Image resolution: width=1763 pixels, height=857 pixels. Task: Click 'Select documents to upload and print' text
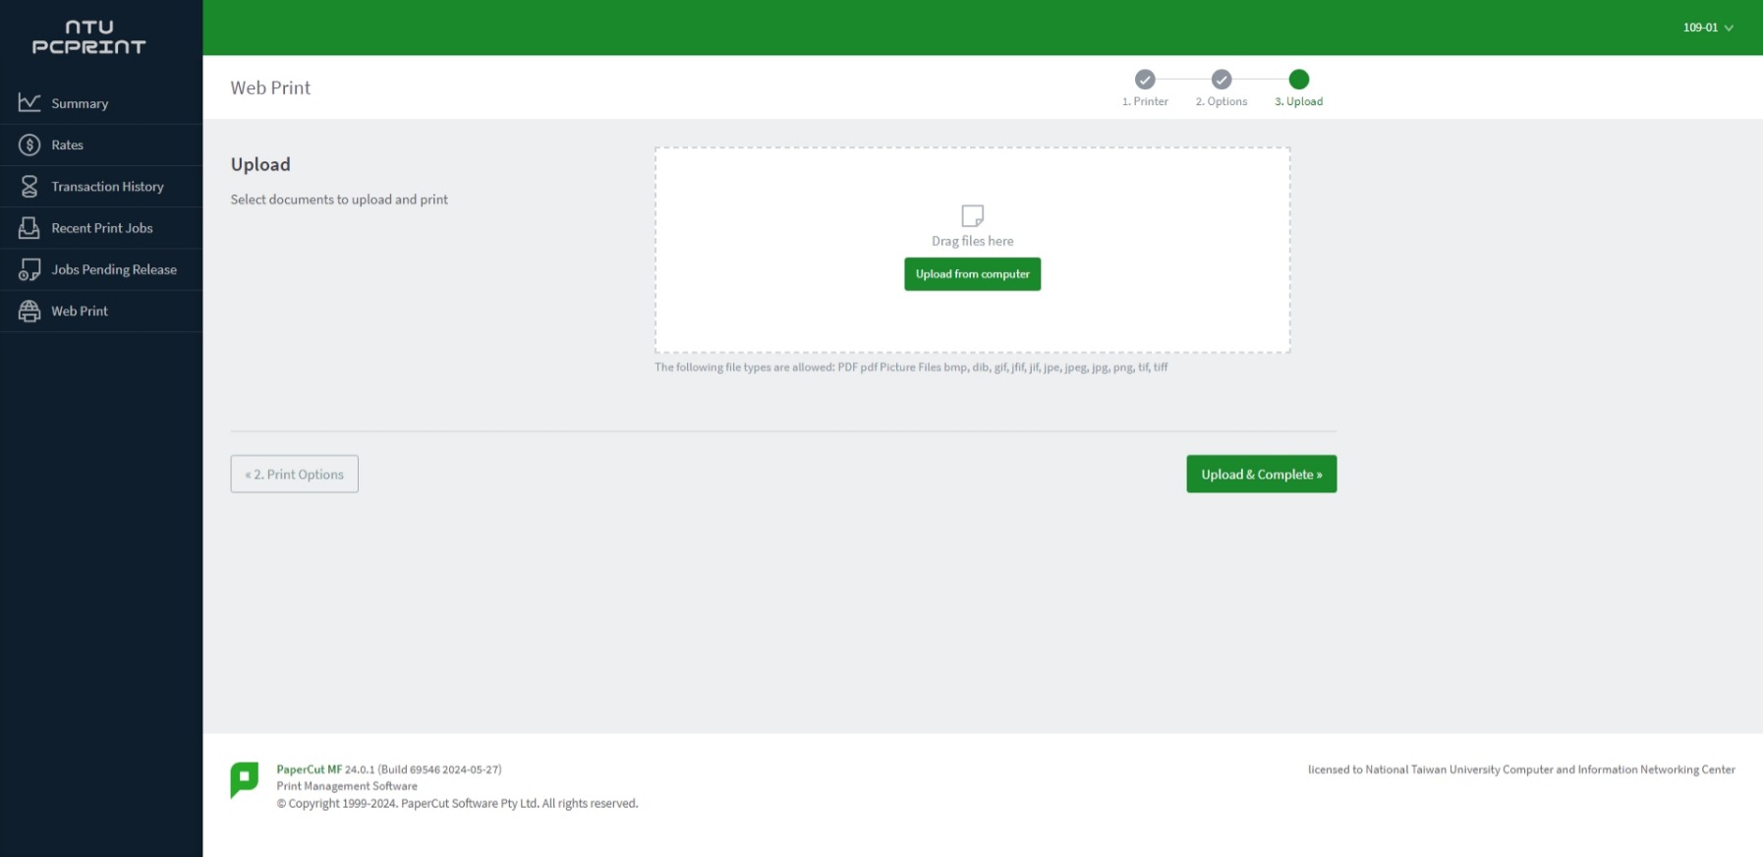(339, 200)
